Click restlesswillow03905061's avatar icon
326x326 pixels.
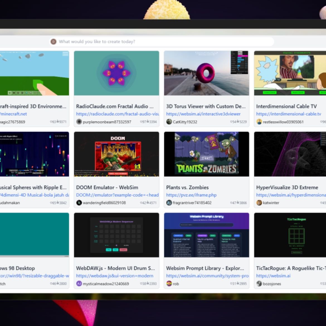click(259, 122)
